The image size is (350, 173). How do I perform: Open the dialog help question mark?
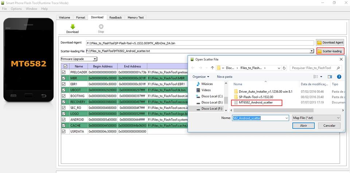coord(339,77)
